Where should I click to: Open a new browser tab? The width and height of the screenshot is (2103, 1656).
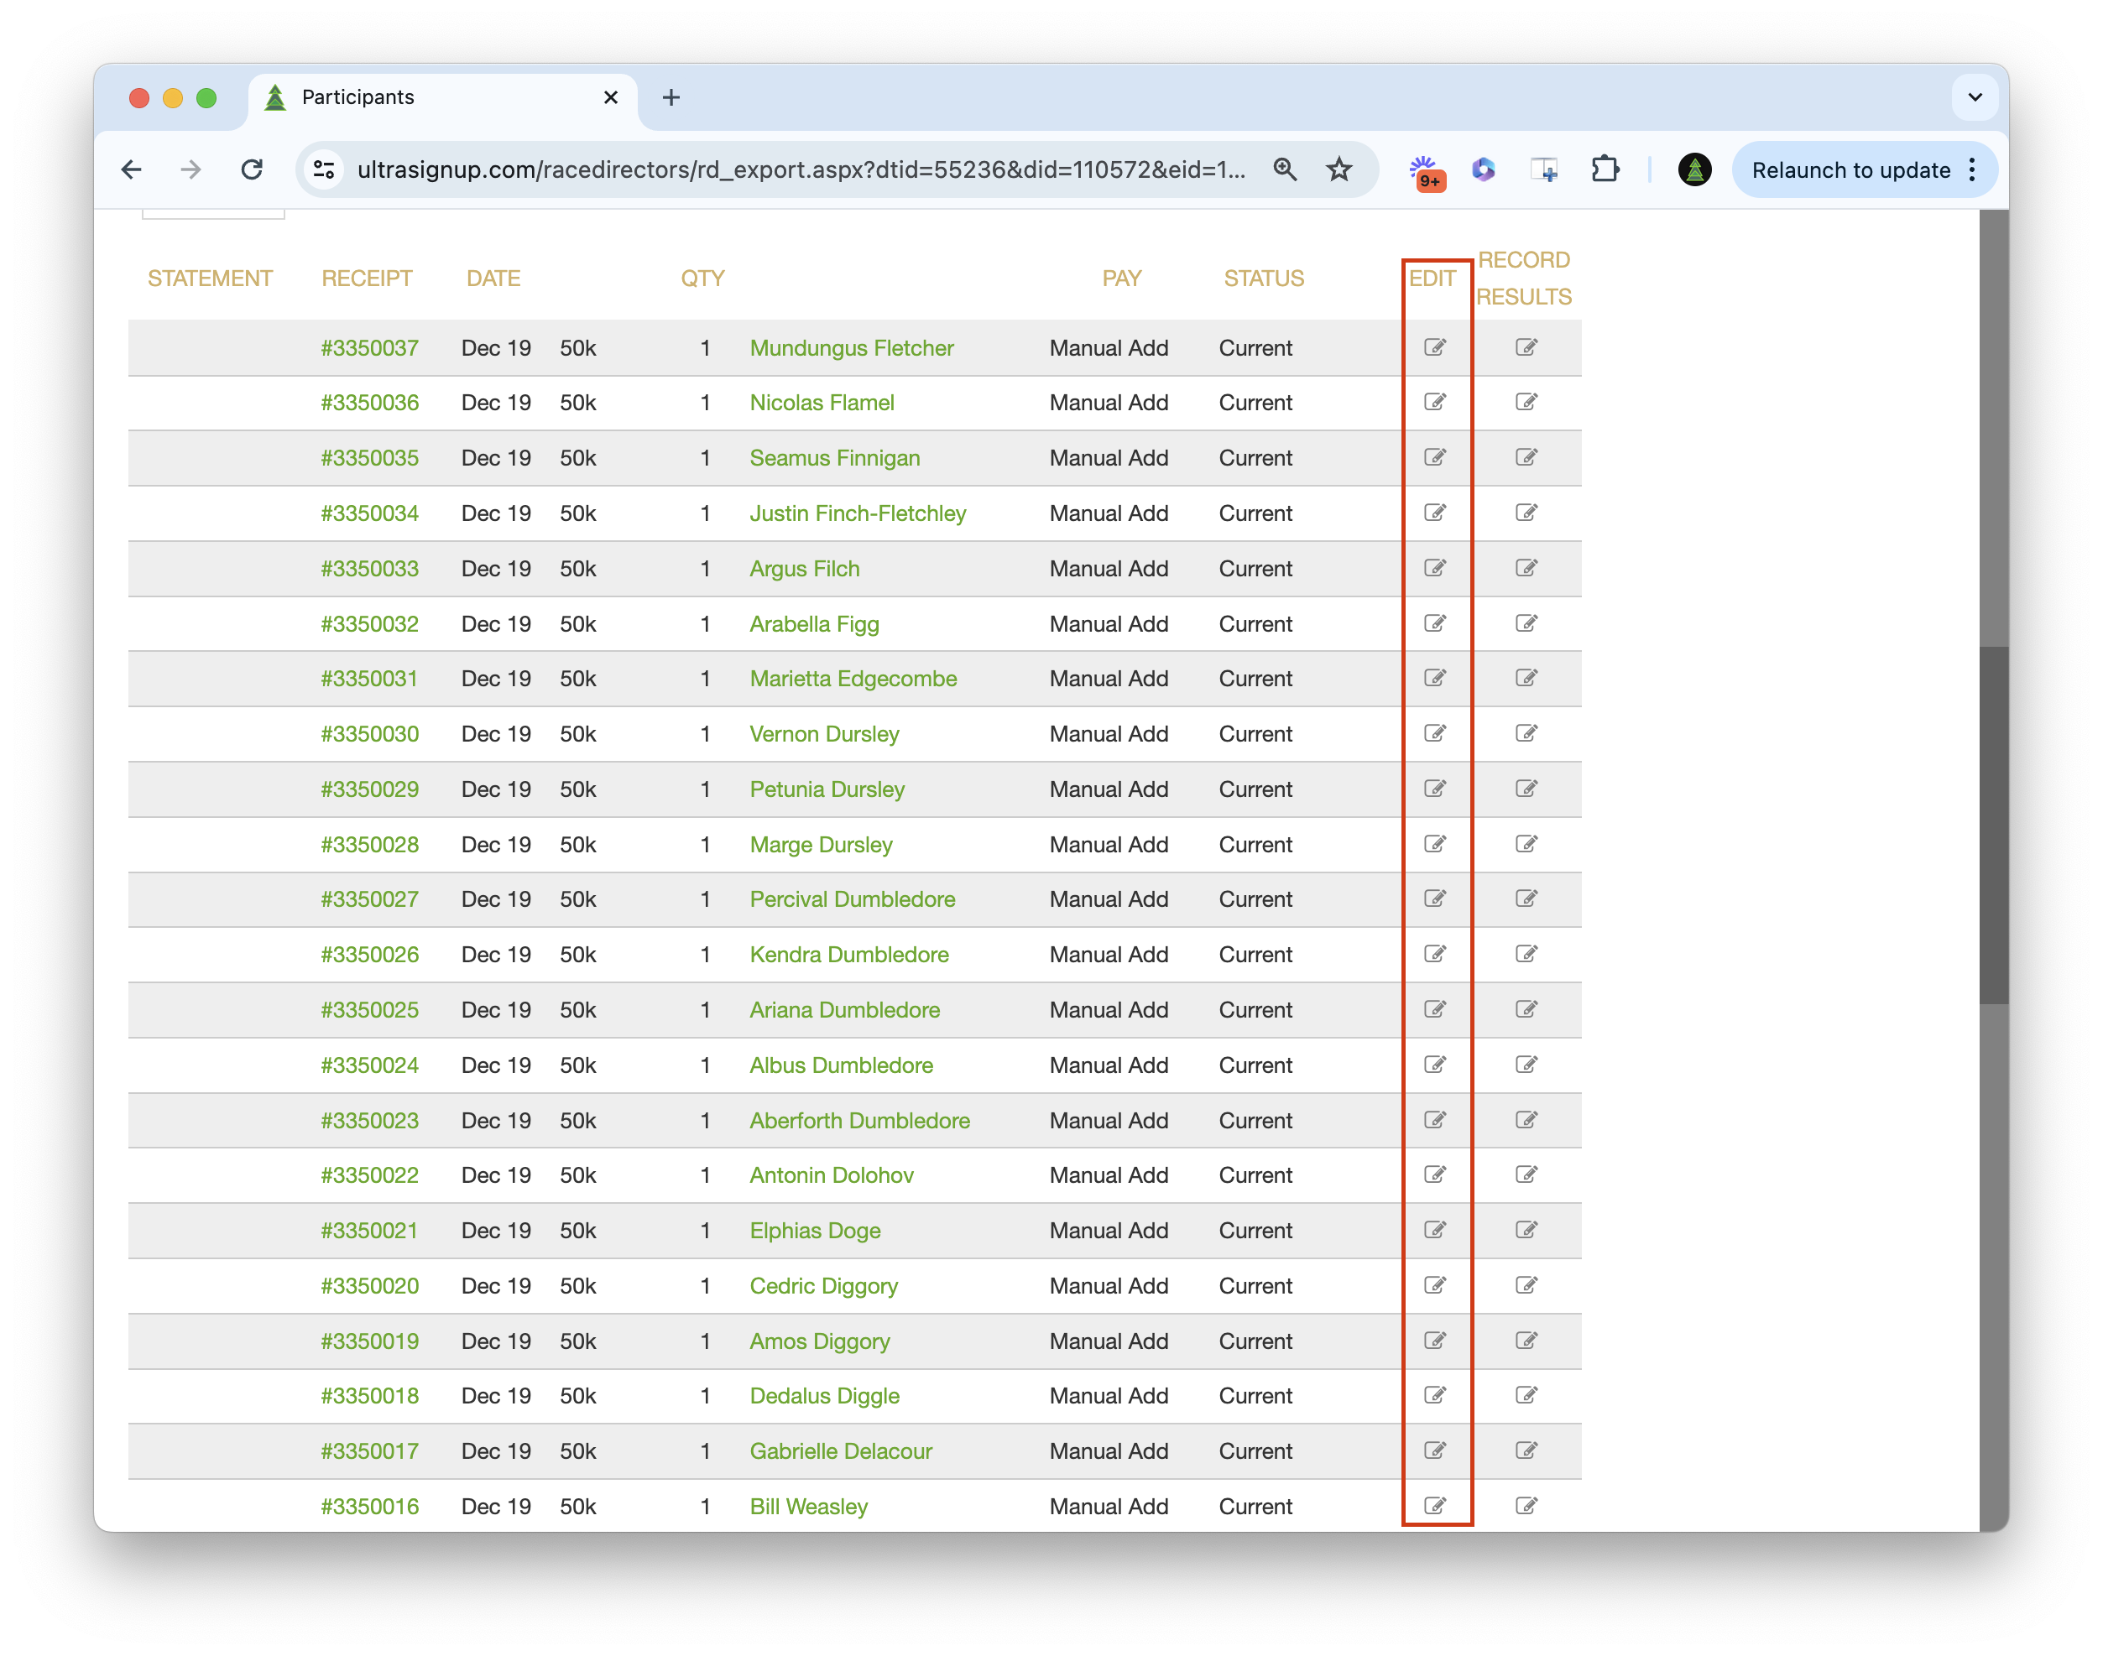click(x=671, y=97)
